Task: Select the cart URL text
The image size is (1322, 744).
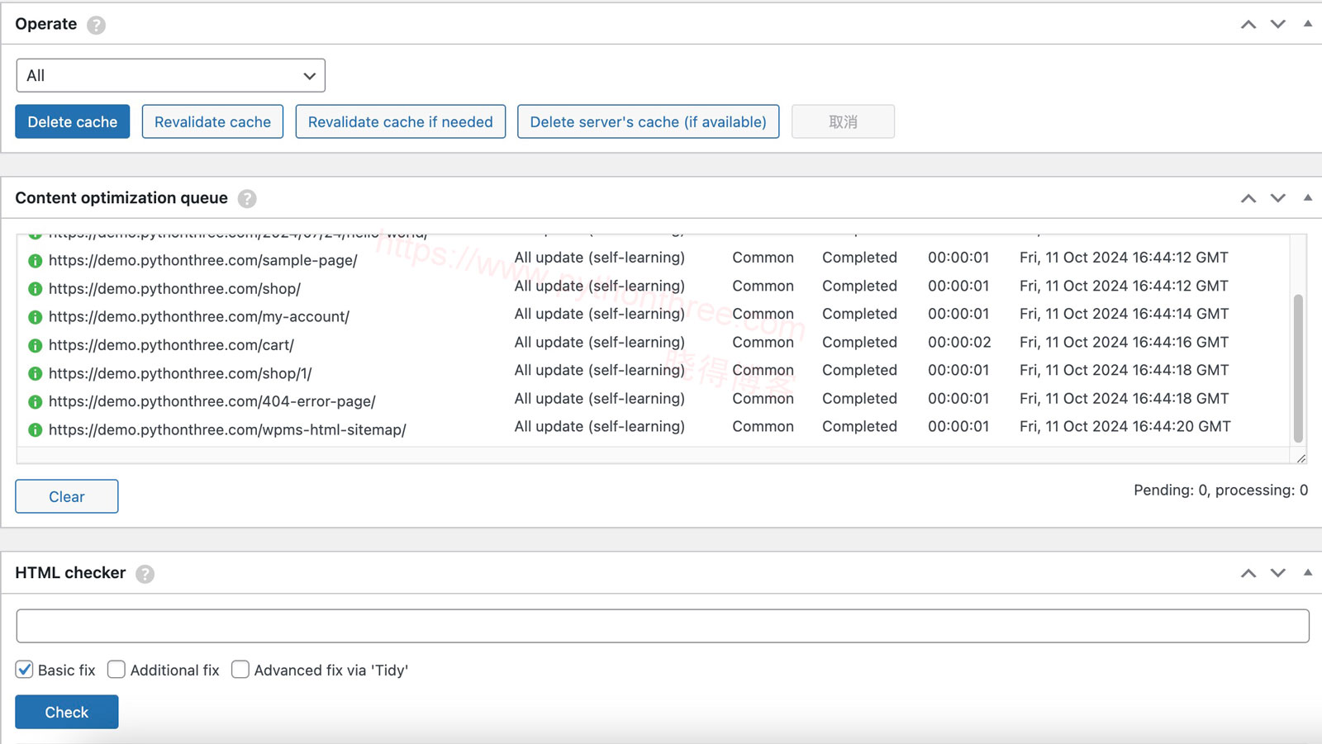Action: 171,345
